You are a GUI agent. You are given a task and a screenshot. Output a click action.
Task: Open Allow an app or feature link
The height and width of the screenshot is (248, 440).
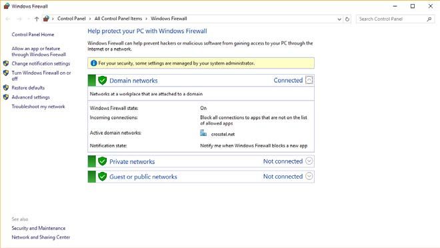(x=39, y=51)
